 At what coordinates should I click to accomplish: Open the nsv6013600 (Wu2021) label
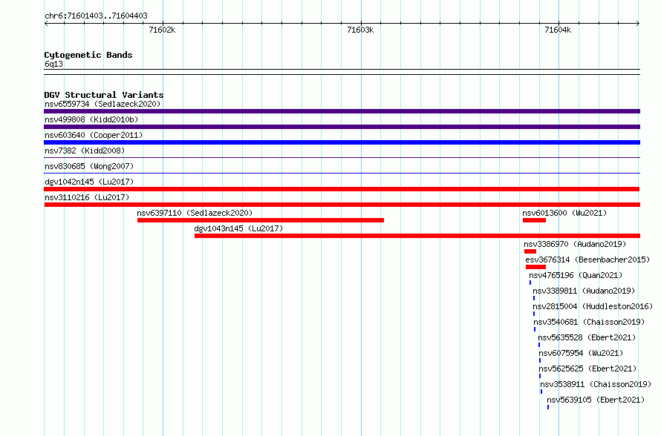tap(565, 213)
